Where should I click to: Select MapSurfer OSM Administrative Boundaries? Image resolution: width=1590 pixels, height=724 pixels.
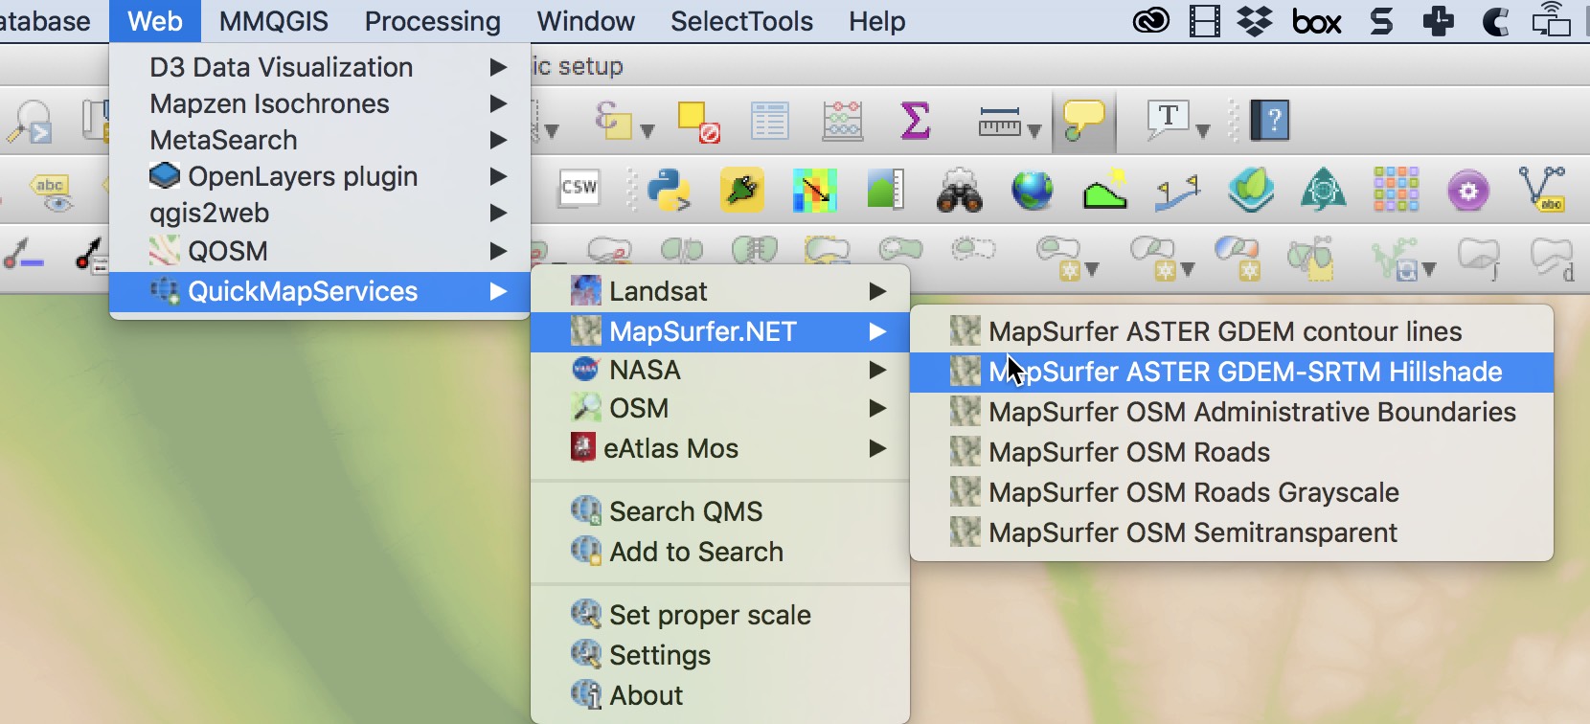click(x=1232, y=412)
